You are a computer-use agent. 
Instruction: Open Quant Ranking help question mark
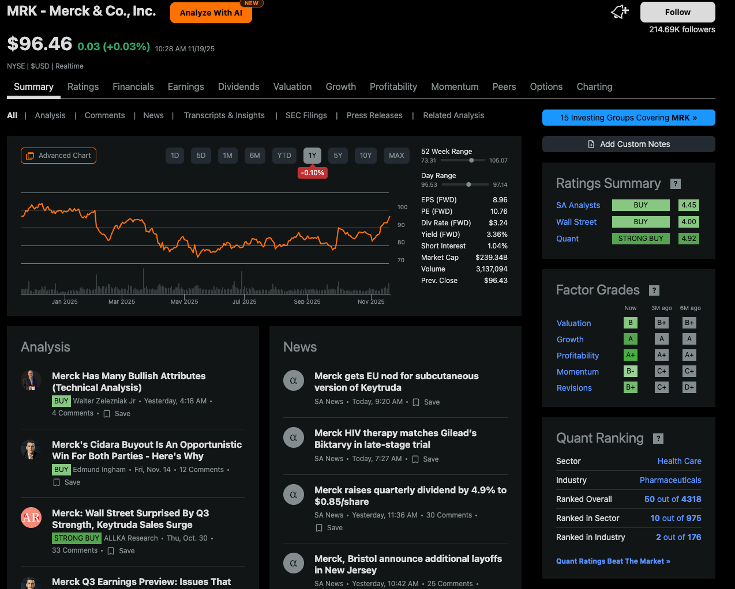pos(658,439)
